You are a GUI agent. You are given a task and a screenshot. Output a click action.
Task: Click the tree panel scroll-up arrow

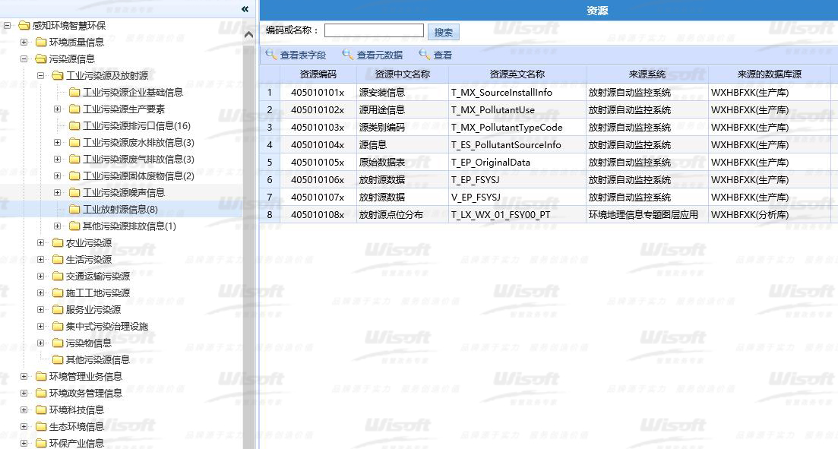pos(248,34)
